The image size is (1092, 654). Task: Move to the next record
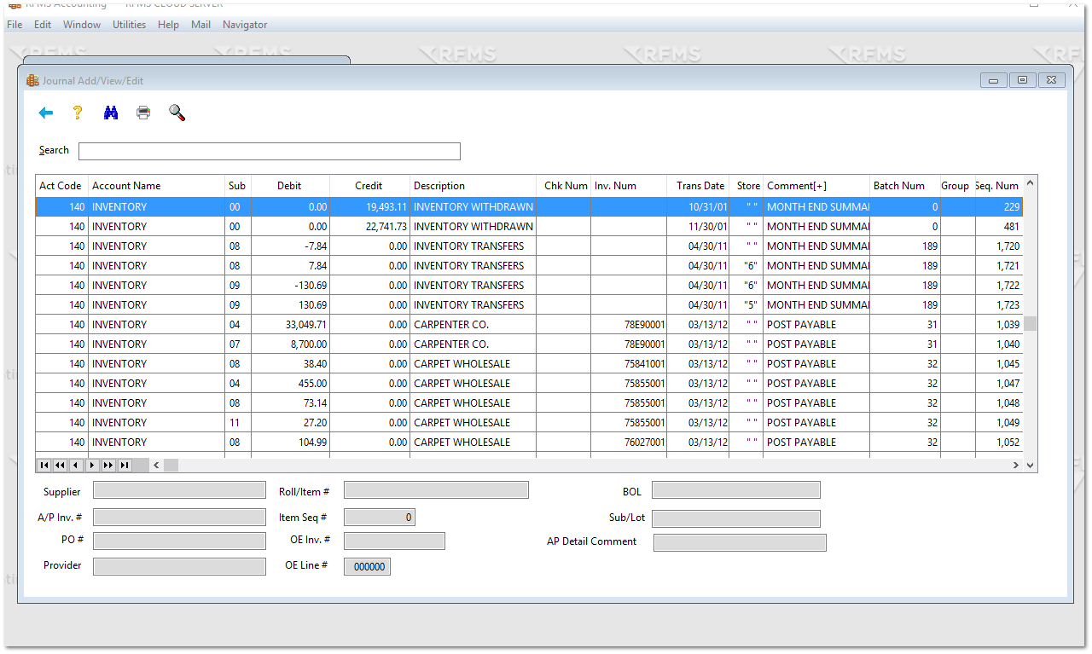(x=92, y=465)
